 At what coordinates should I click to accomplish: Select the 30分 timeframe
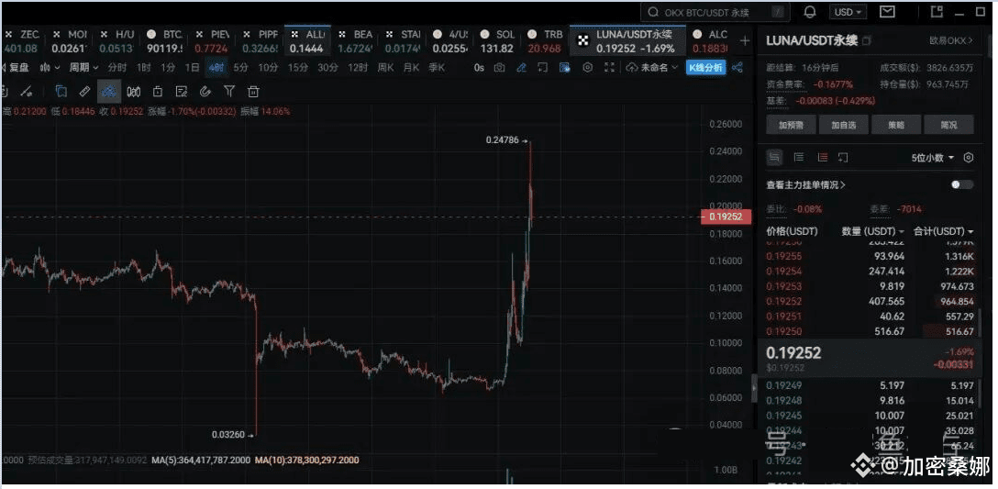(x=327, y=67)
